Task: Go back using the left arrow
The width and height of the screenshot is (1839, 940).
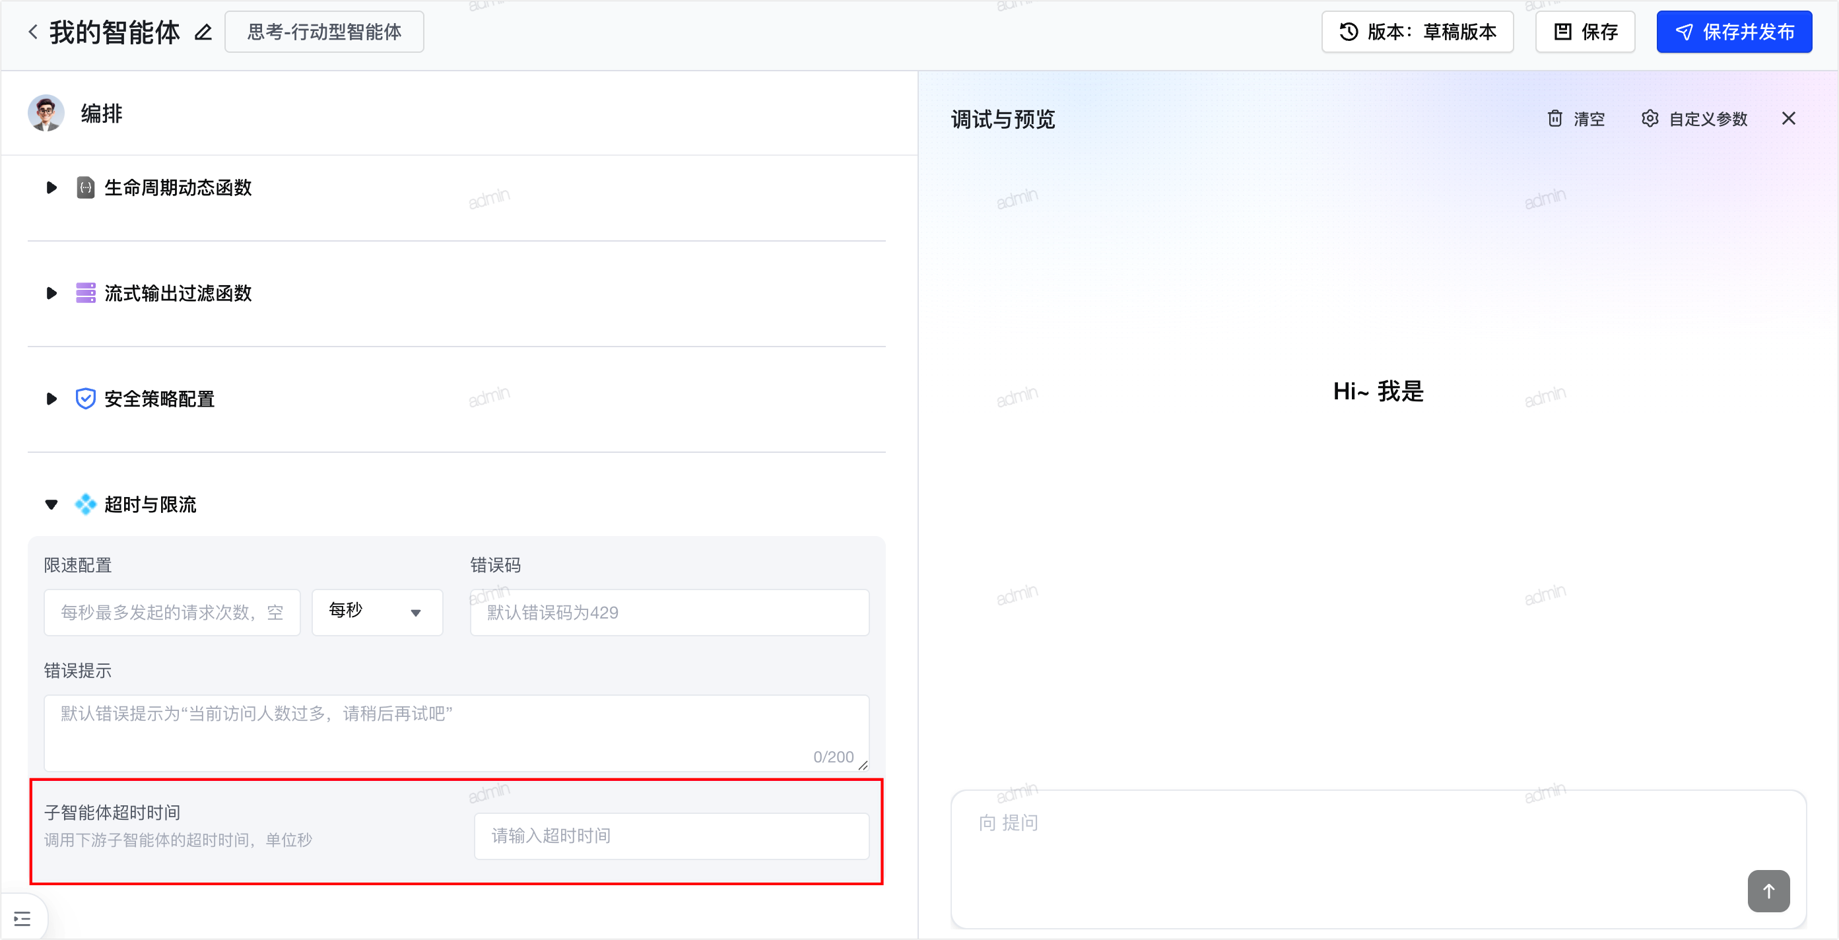Action: point(33,32)
